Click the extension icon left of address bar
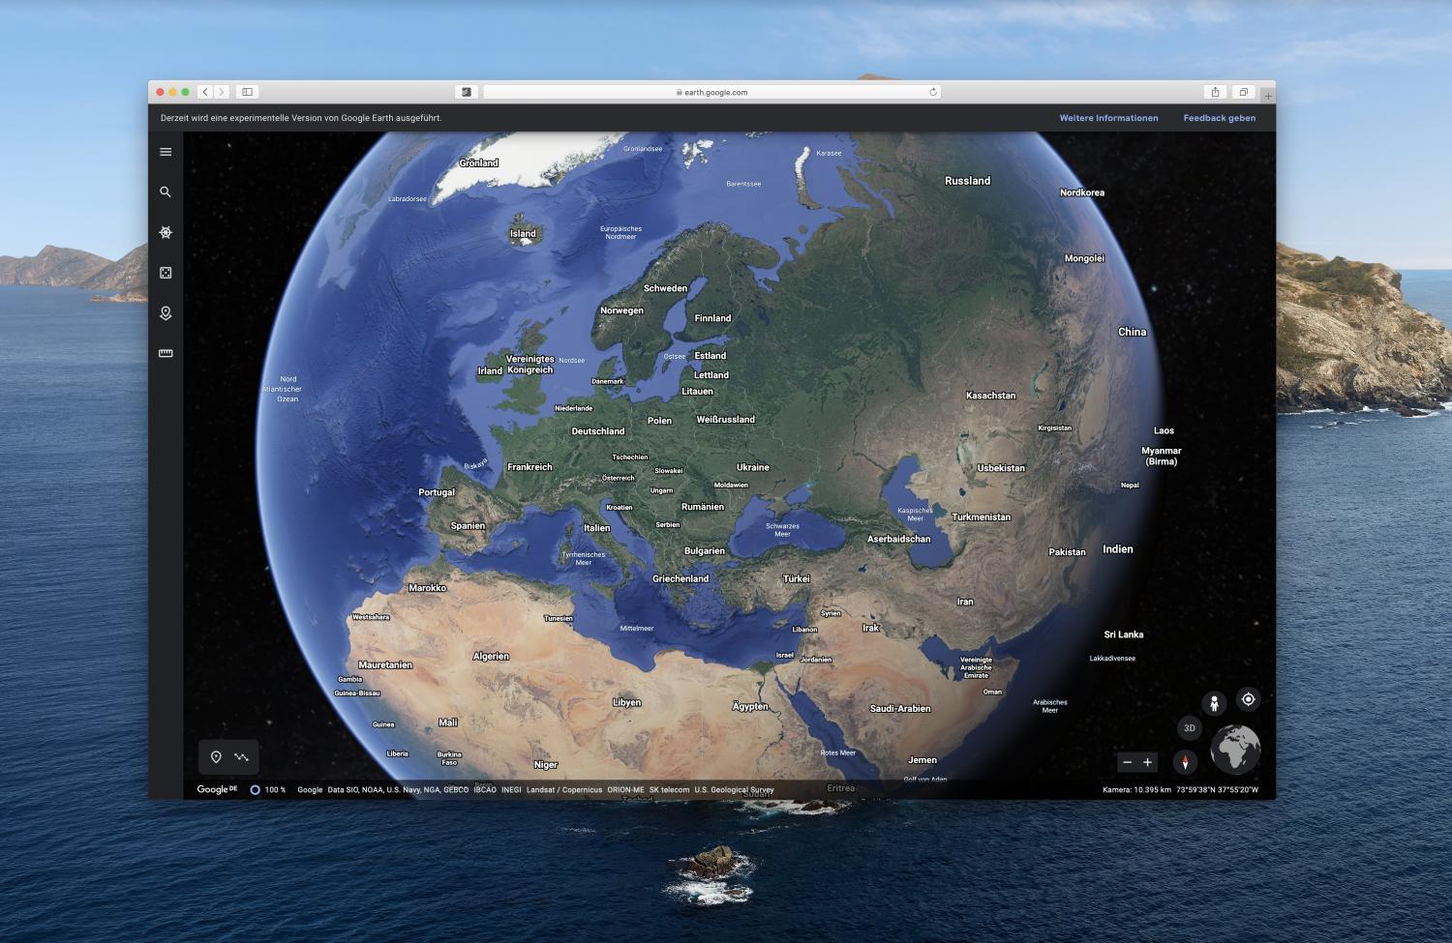This screenshot has width=1452, height=943. 467,92
